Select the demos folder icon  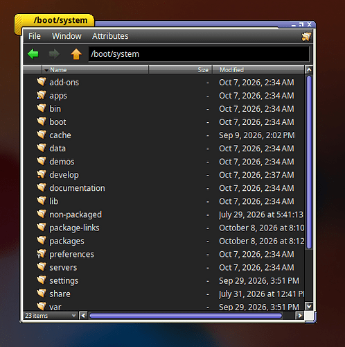(42, 161)
